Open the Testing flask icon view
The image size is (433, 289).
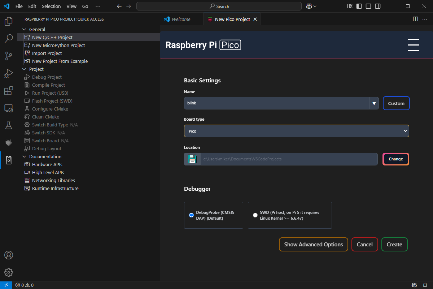(8, 125)
